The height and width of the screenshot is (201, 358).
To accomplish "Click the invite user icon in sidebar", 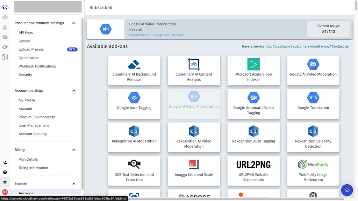I will (x=5, y=162).
